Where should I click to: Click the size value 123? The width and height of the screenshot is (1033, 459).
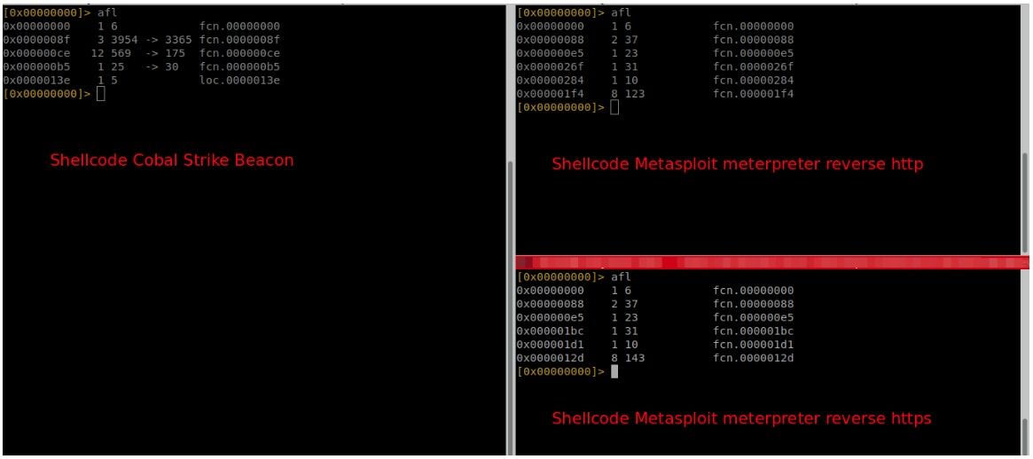(x=635, y=94)
